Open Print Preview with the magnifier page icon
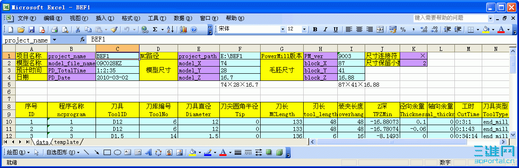This screenshot has height=168, width=519. pyautogui.click(x=65, y=29)
